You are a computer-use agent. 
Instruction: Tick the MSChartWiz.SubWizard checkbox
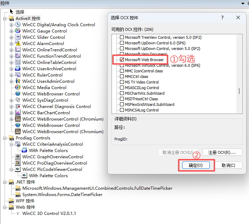tap(122, 93)
